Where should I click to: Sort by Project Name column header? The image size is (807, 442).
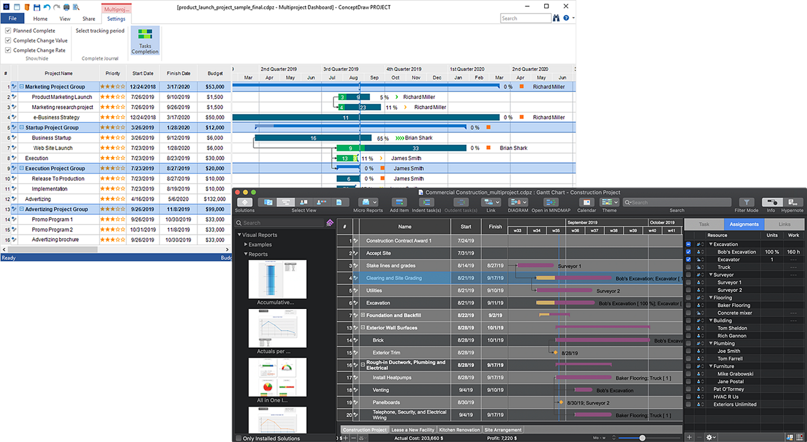point(59,73)
